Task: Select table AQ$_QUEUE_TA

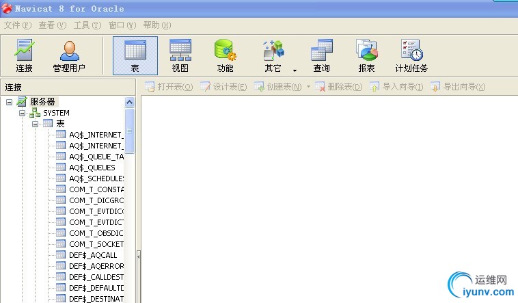Action: point(96,157)
